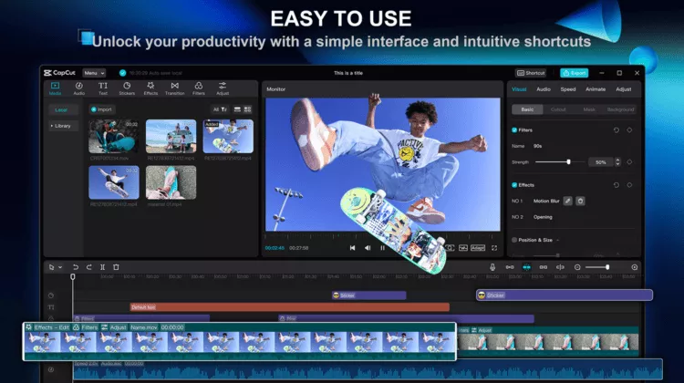Delete the Motion Blur effect with trash icon
684x383 pixels.
tap(580, 201)
